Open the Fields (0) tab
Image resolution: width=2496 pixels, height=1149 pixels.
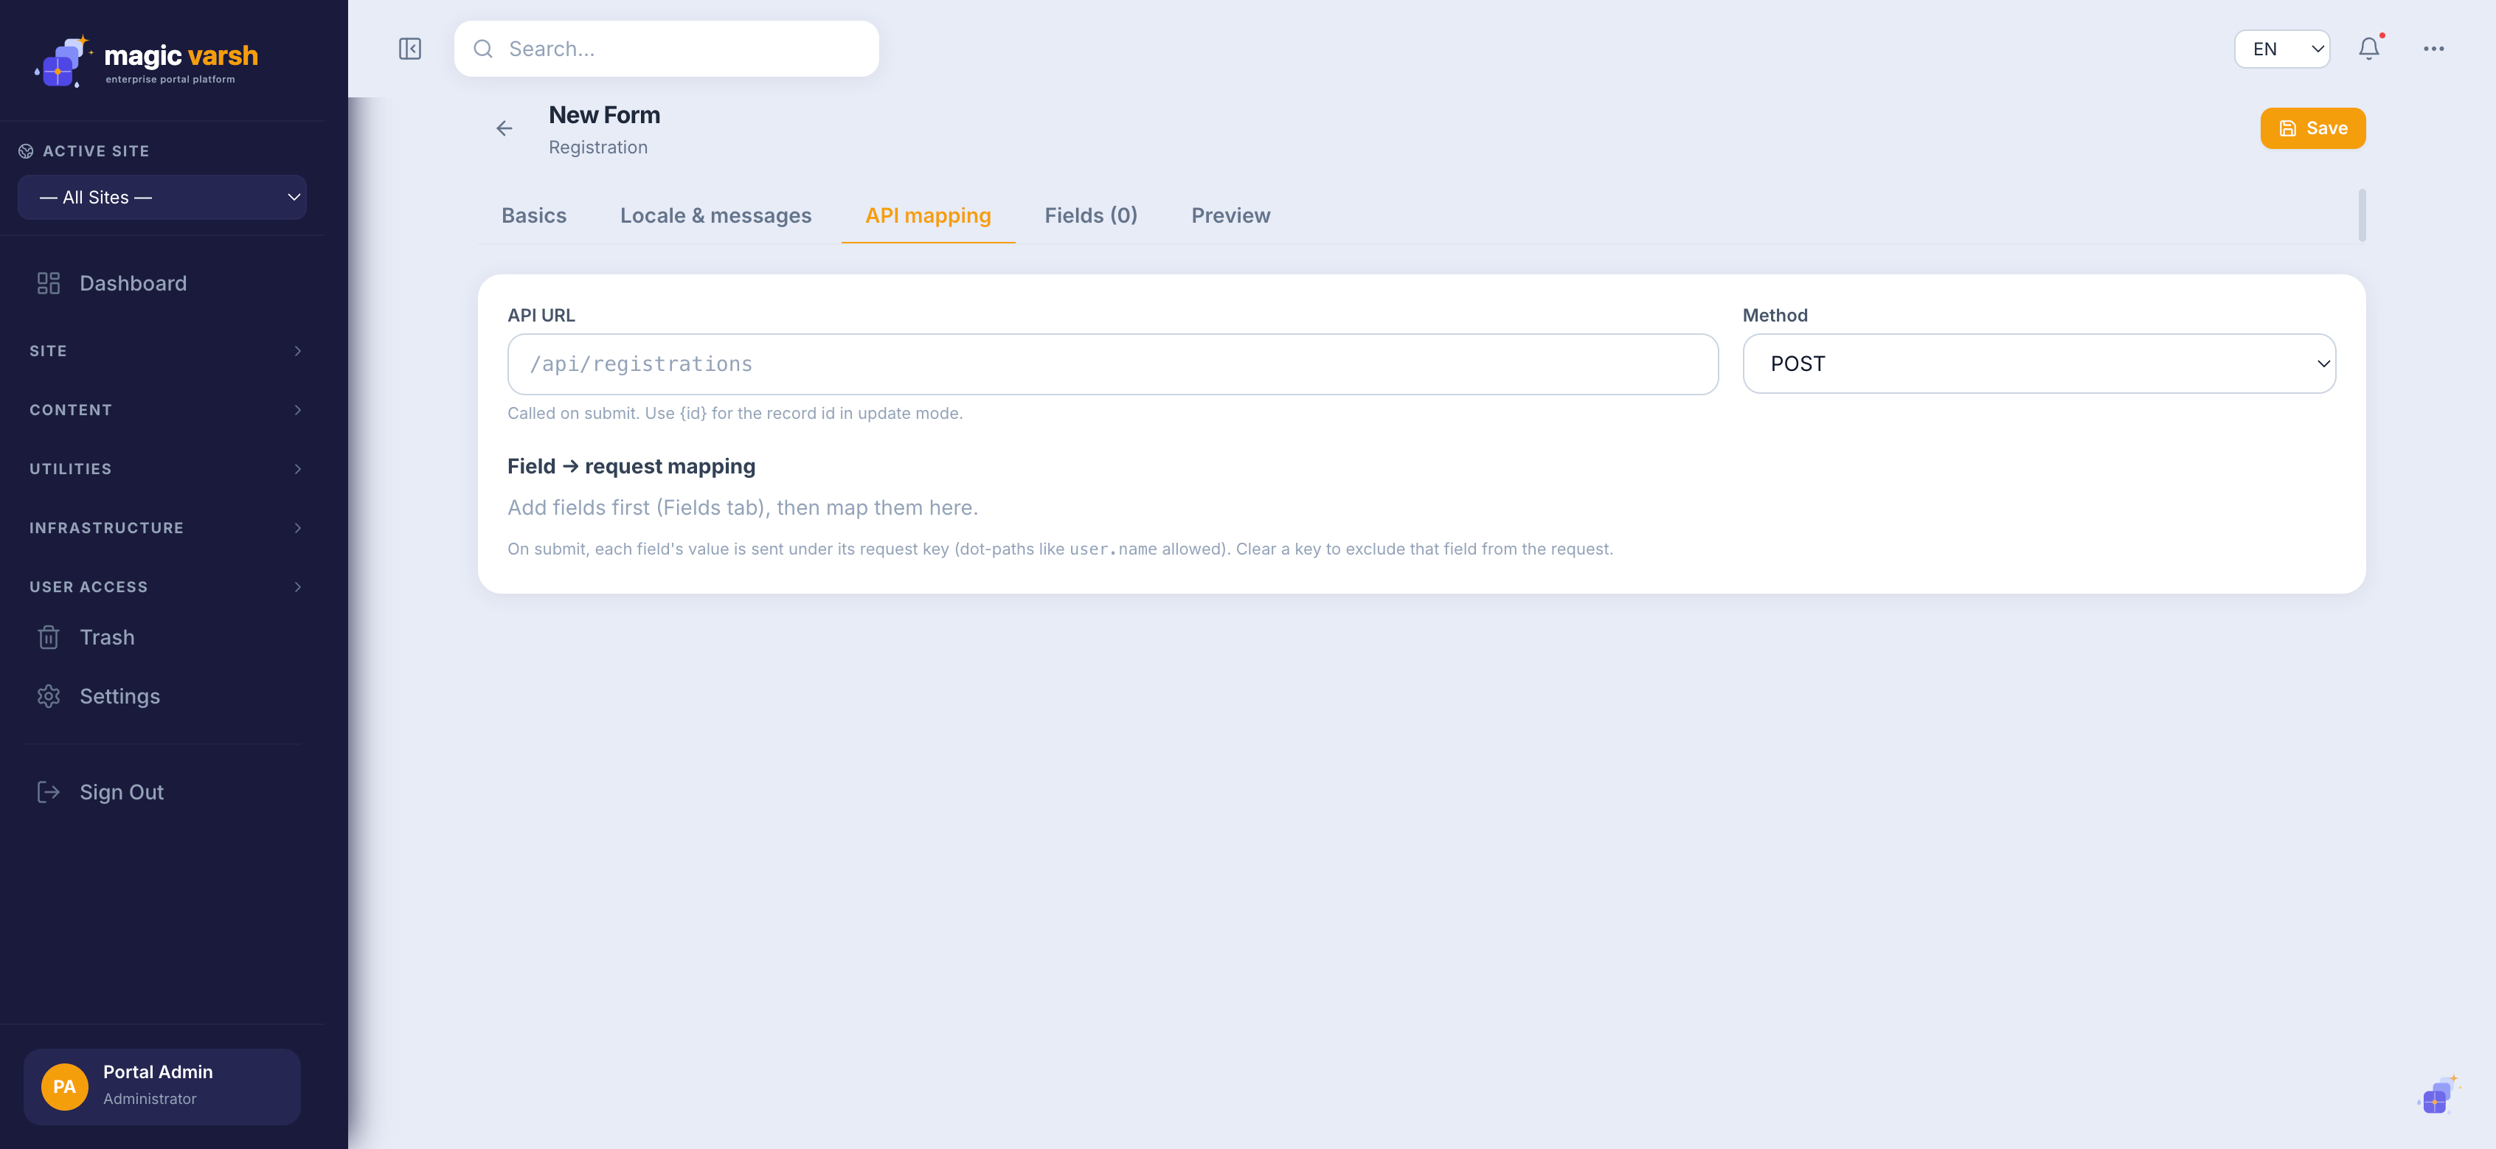tap(1090, 216)
